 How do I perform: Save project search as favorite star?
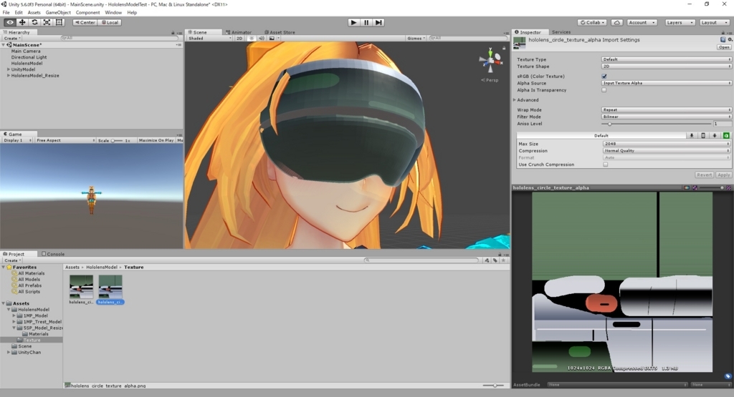tap(503, 260)
